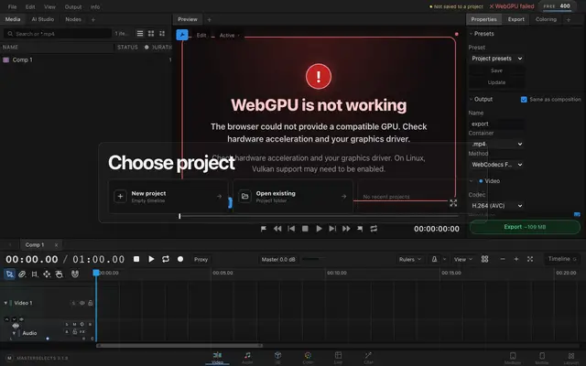This screenshot has width=586, height=366.
Task: Mute the Audio track with M button
Action: (74, 324)
